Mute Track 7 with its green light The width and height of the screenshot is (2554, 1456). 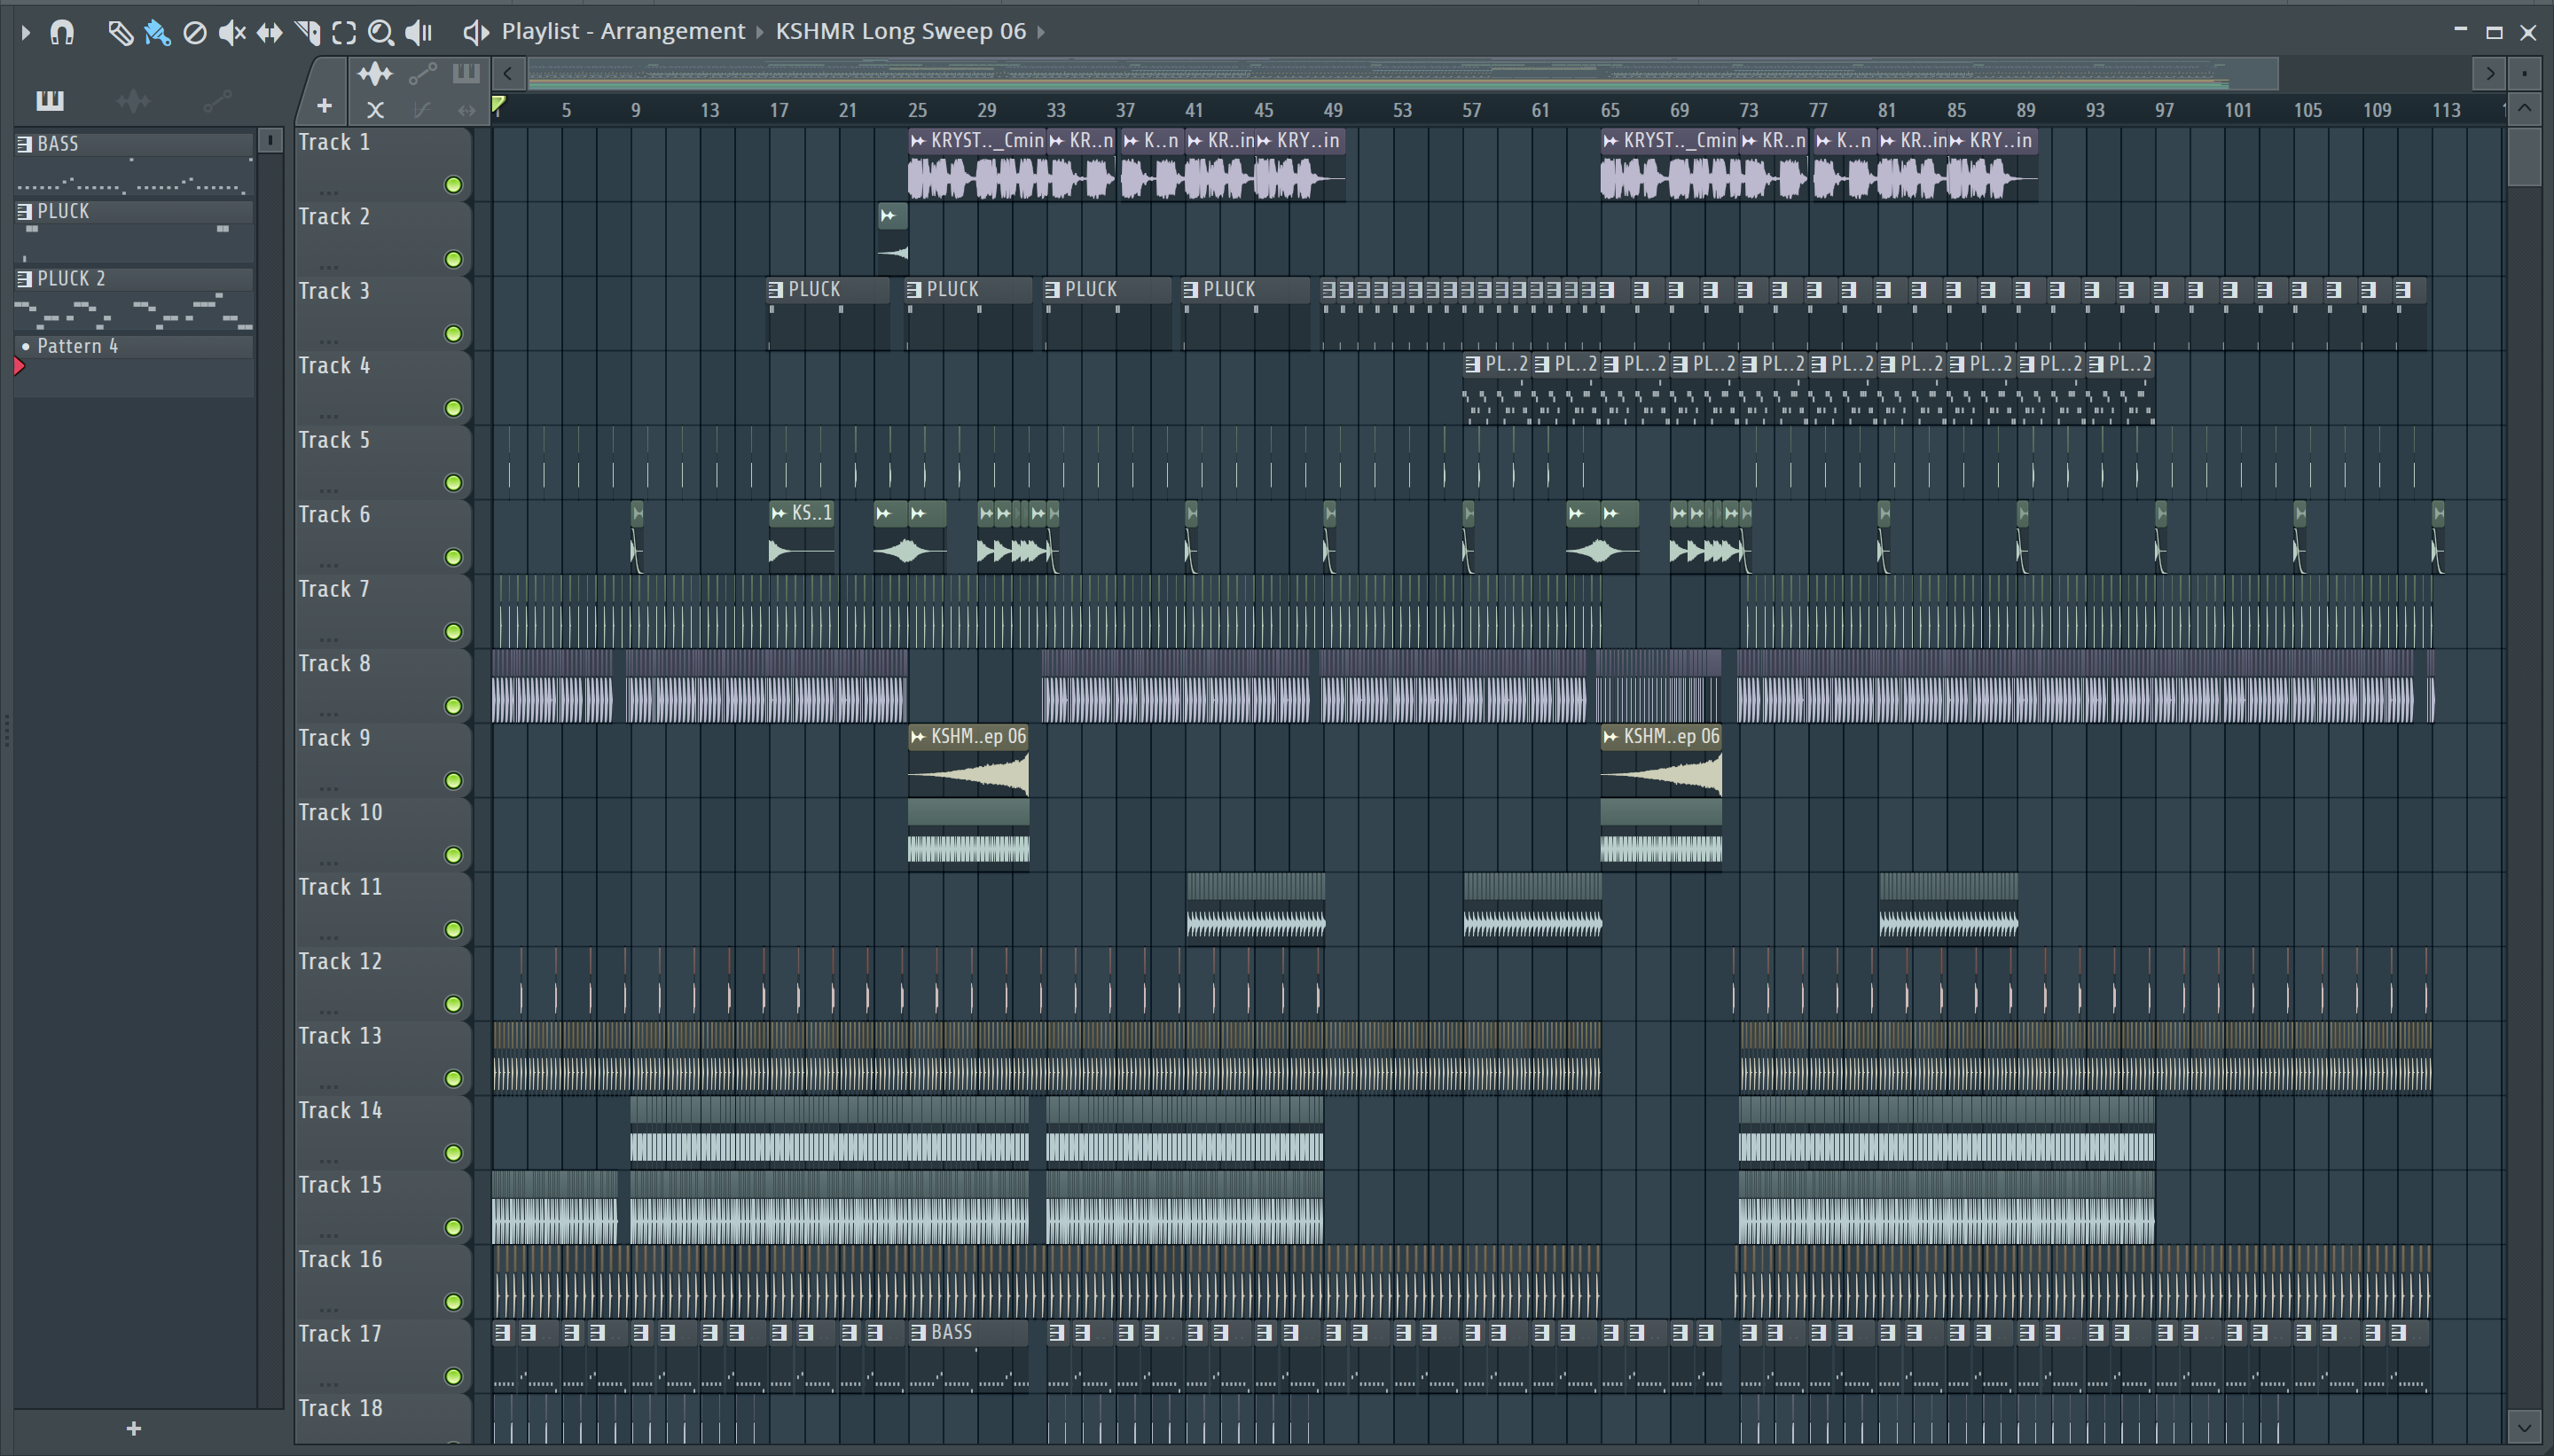coord(453,632)
